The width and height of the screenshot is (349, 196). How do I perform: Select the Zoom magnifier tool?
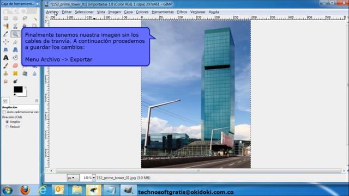coord(15,34)
